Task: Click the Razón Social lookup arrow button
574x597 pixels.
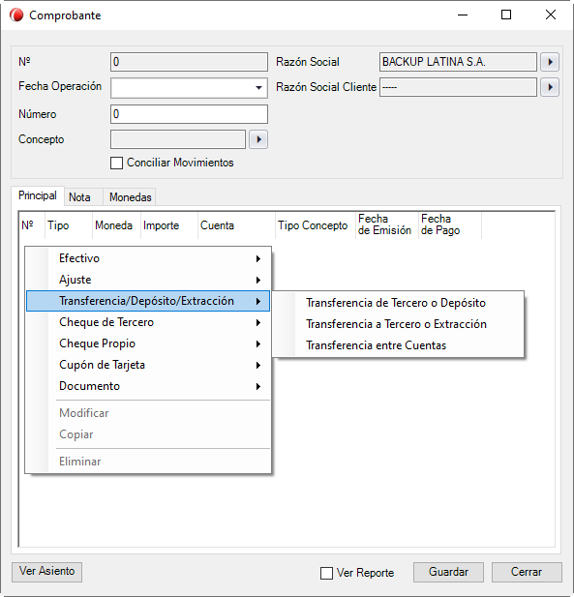Action: tap(550, 62)
